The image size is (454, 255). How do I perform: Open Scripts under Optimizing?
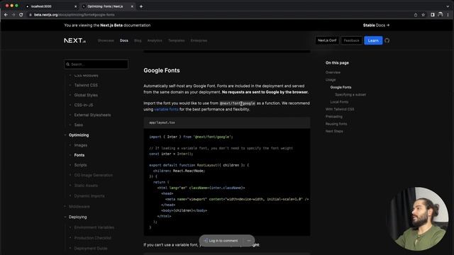click(x=80, y=165)
